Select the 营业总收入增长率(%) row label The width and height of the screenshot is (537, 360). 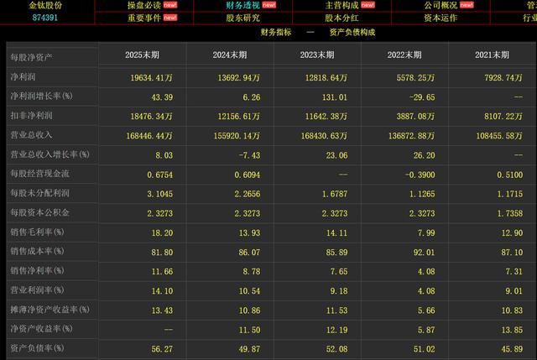pos(50,154)
